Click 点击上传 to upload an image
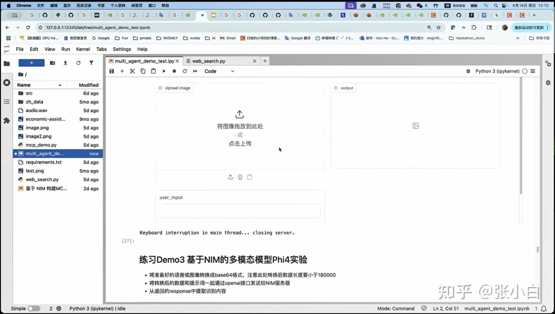This screenshot has width=555, height=314. [x=240, y=144]
